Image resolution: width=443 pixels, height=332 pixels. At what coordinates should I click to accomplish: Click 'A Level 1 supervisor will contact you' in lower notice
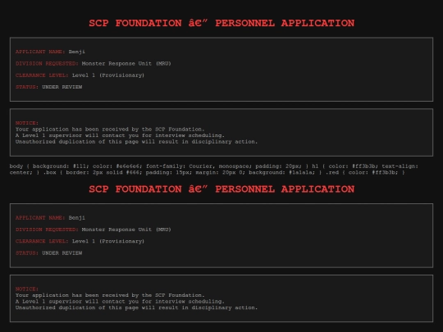pos(77,302)
